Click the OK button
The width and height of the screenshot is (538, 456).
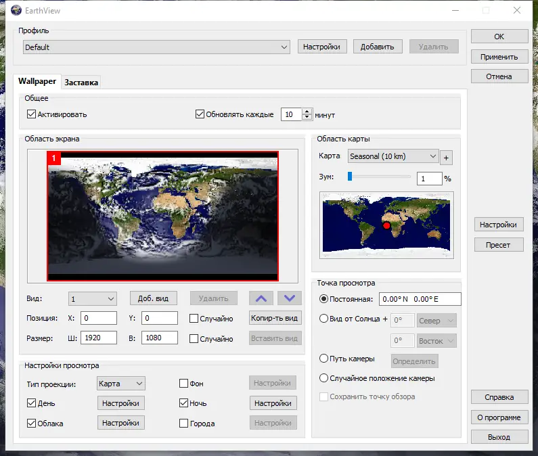pos(499,37)
